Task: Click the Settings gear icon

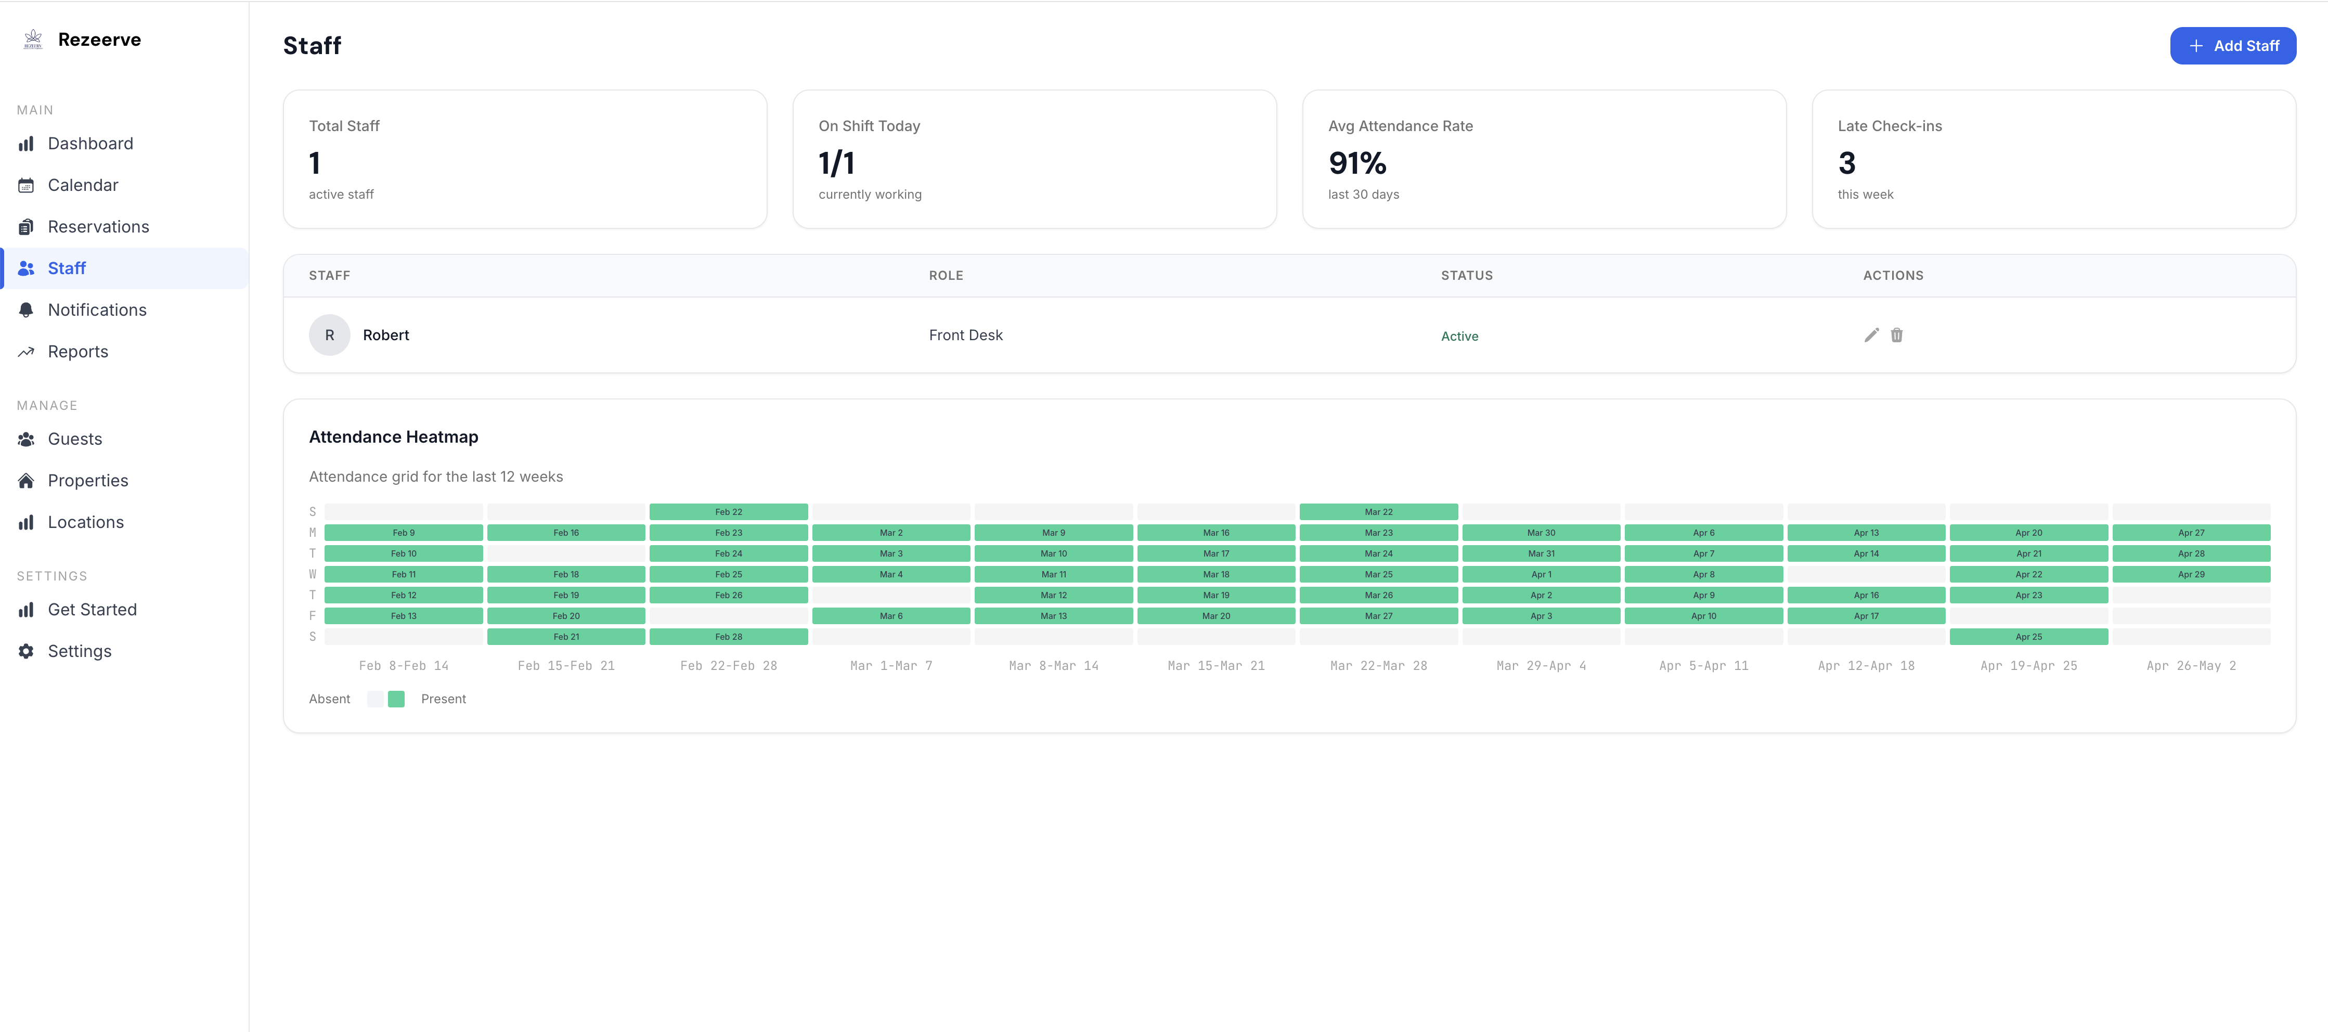Action: [x=26, y=652]
